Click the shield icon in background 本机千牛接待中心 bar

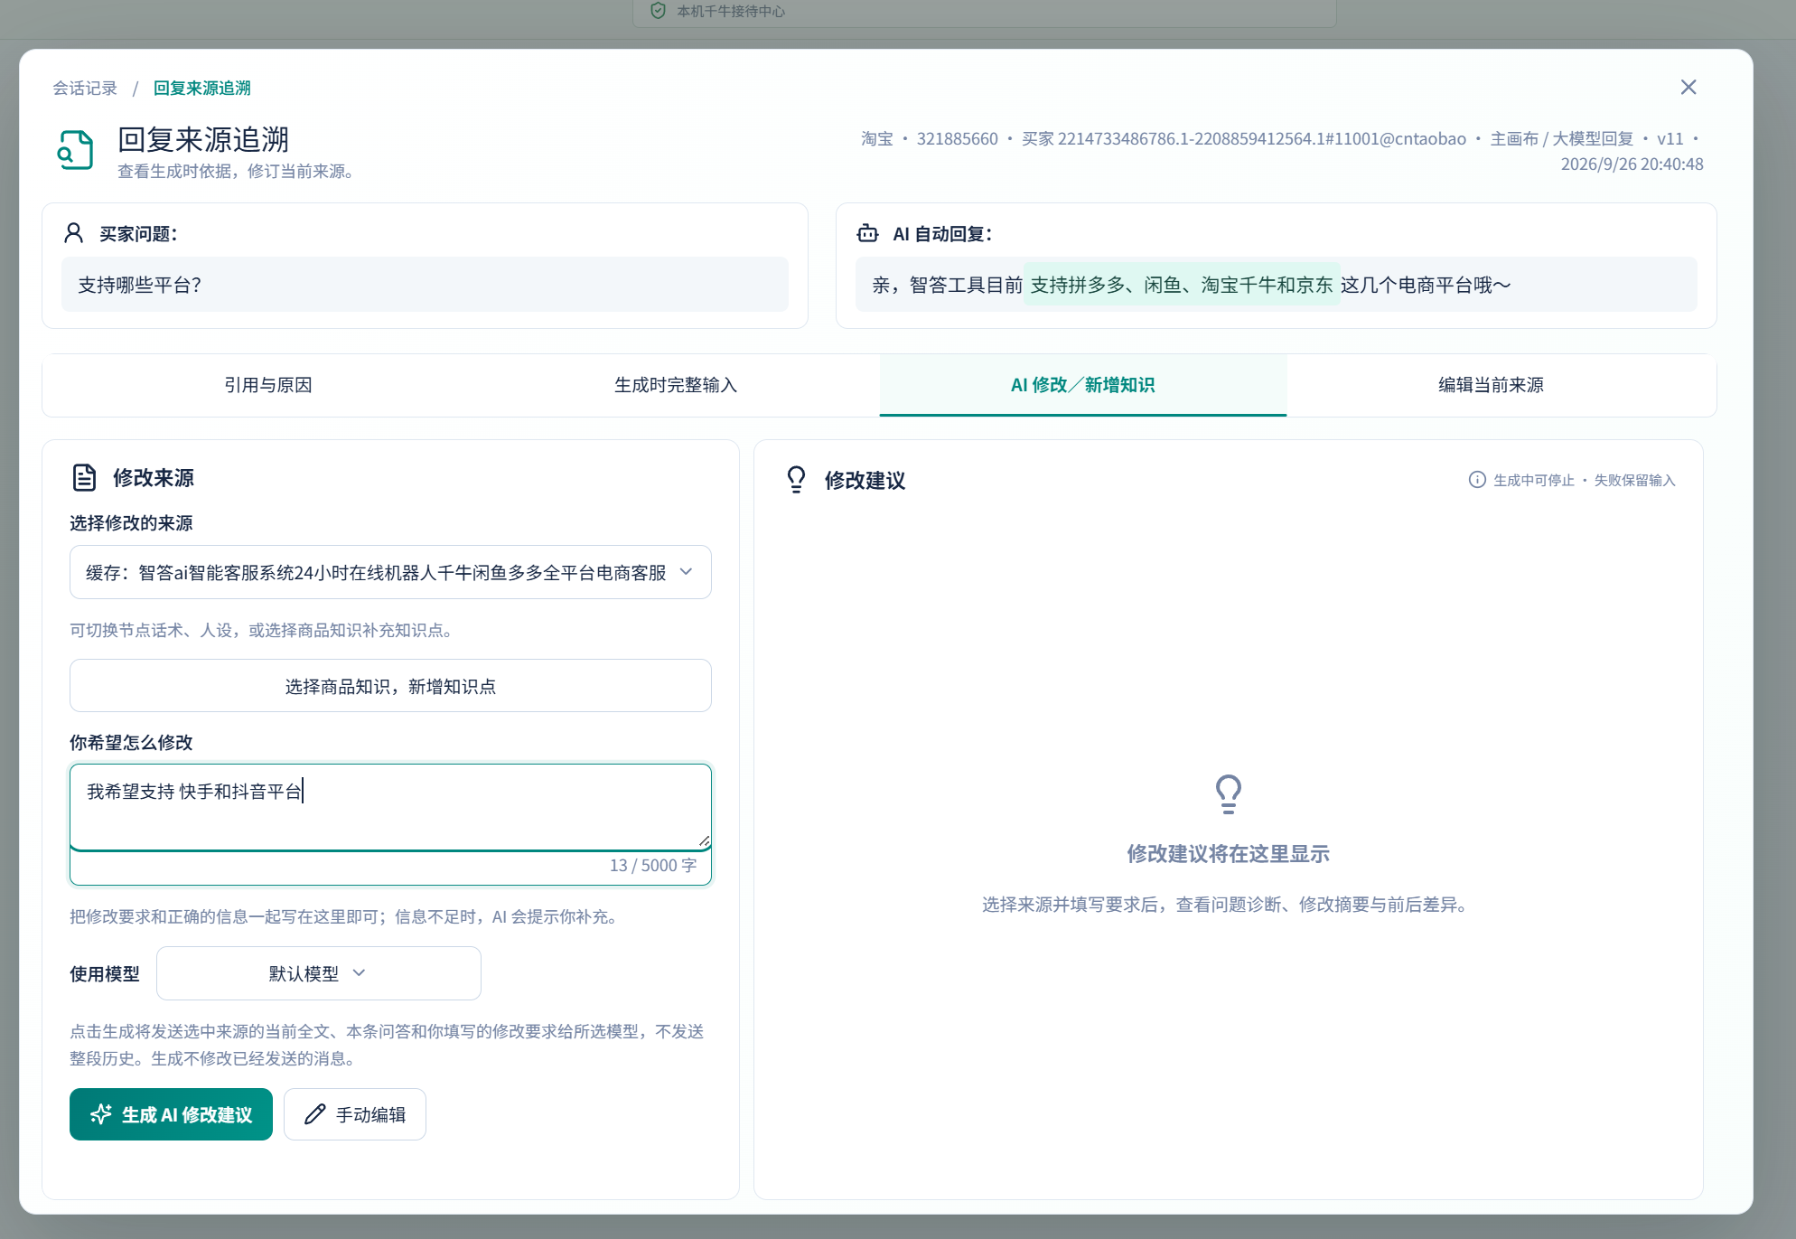(658, 11)
